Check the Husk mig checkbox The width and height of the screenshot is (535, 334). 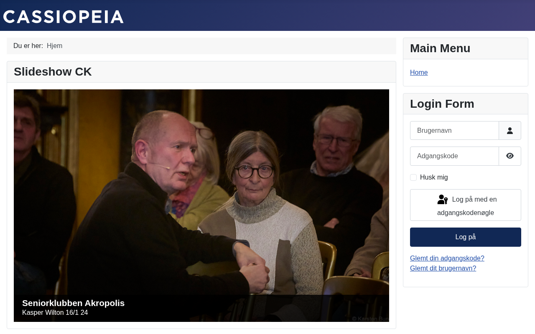[x=413, y=177]
